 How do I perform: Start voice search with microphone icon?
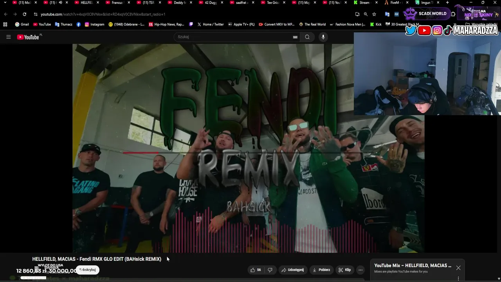[323, 37]
